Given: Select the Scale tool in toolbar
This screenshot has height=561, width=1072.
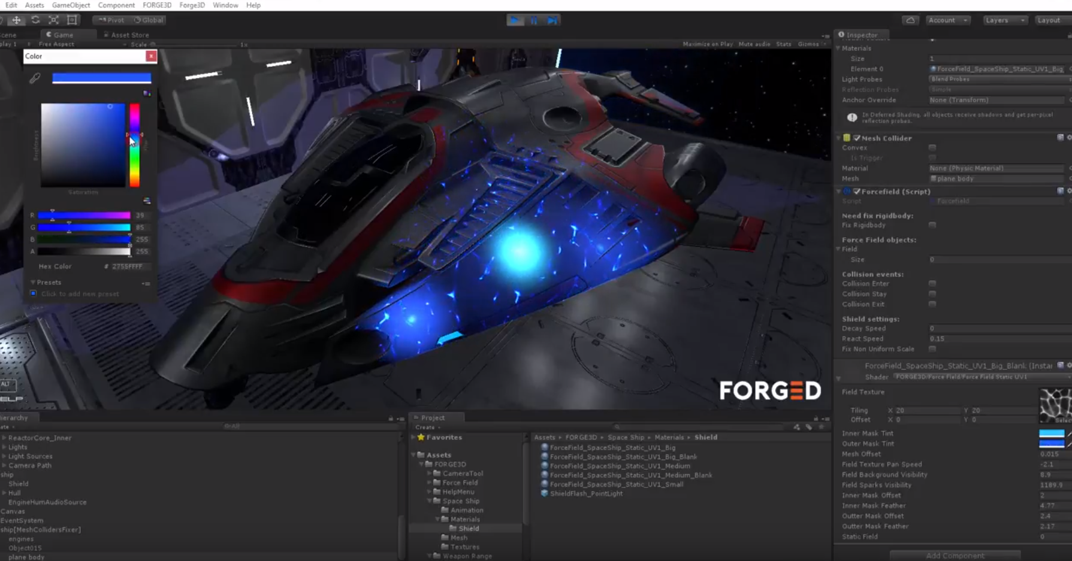Looking at the screenshot, I should click(x=53, y=20).
